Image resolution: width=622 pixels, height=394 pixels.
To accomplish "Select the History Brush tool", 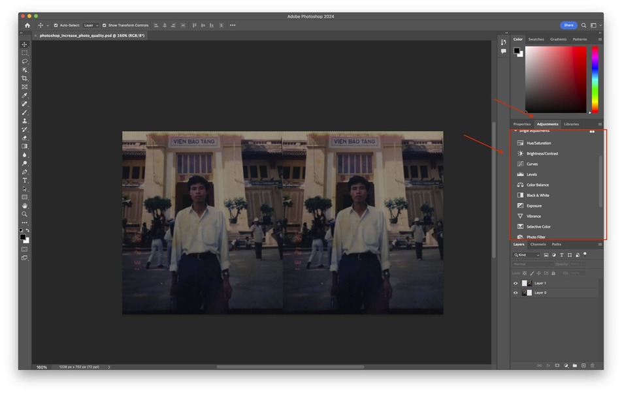I will click(25, 130).
